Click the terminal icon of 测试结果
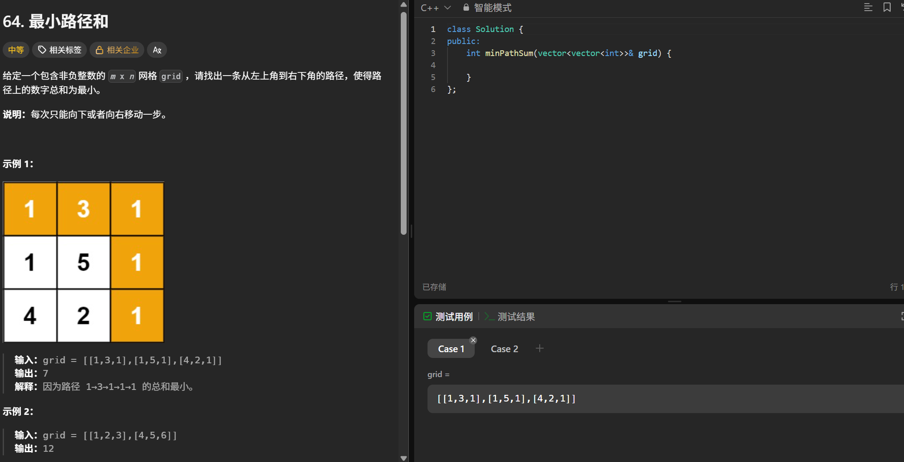 pyautogui.click(x=489, y=317)
